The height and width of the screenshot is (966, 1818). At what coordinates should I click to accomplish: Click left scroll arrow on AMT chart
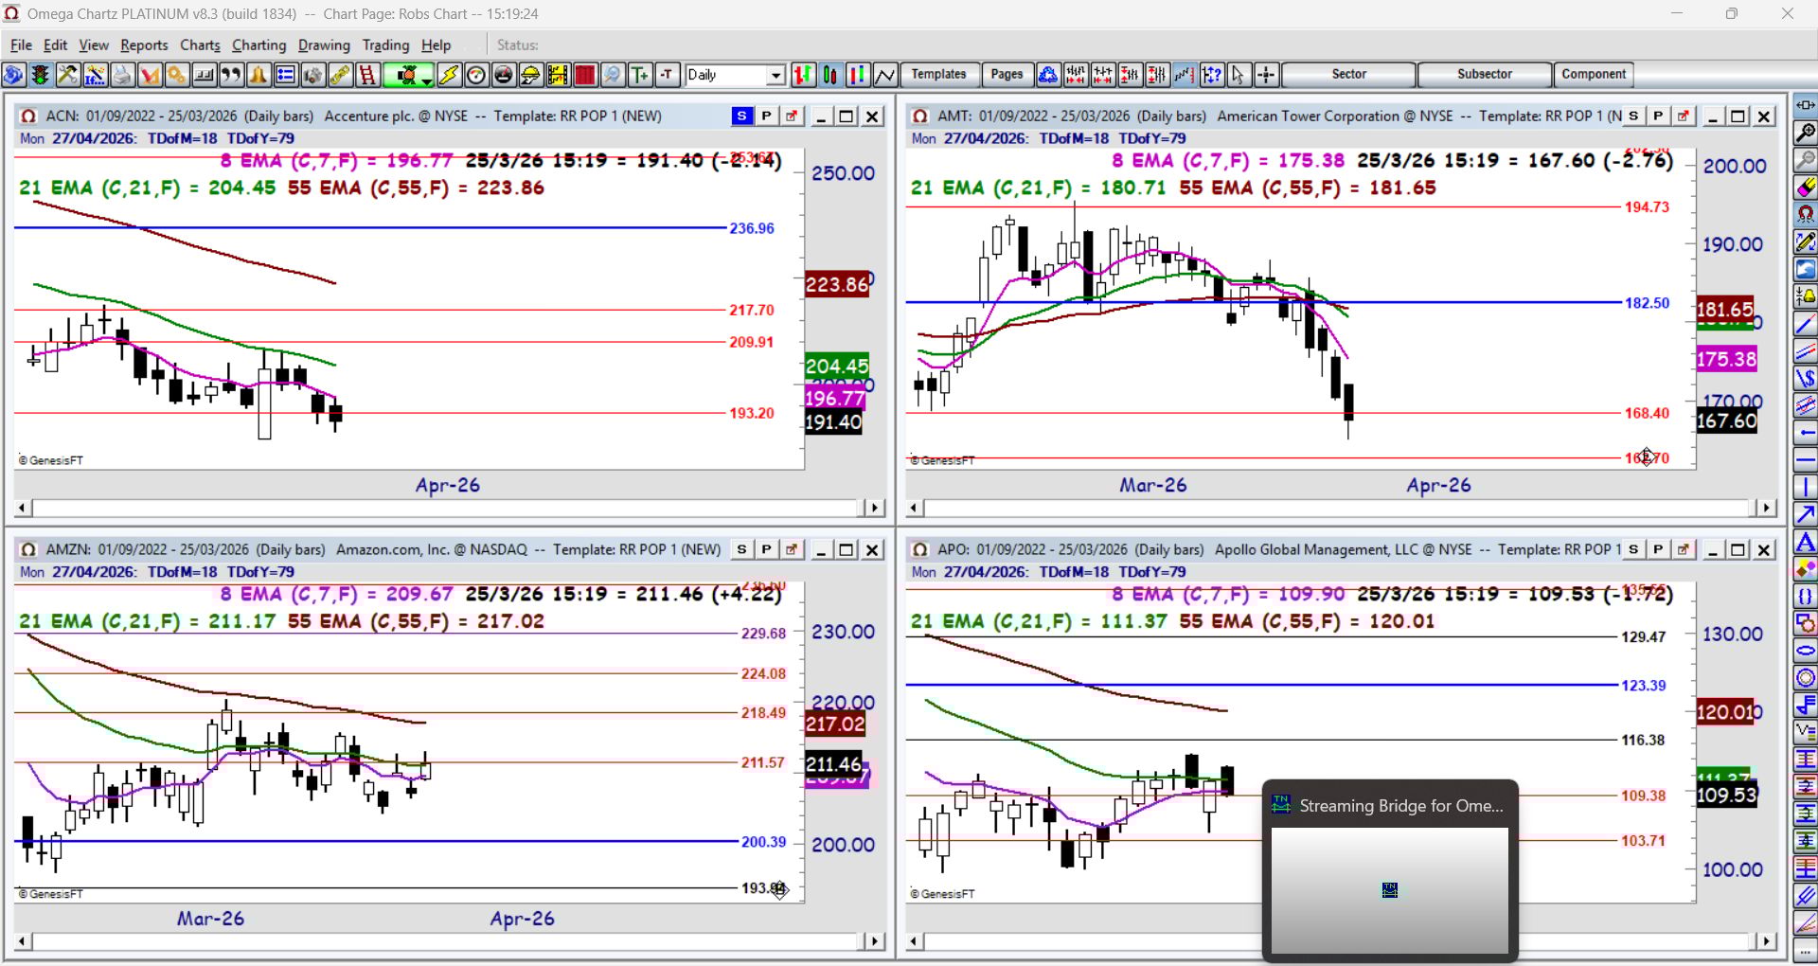click(x=914, y=508)
